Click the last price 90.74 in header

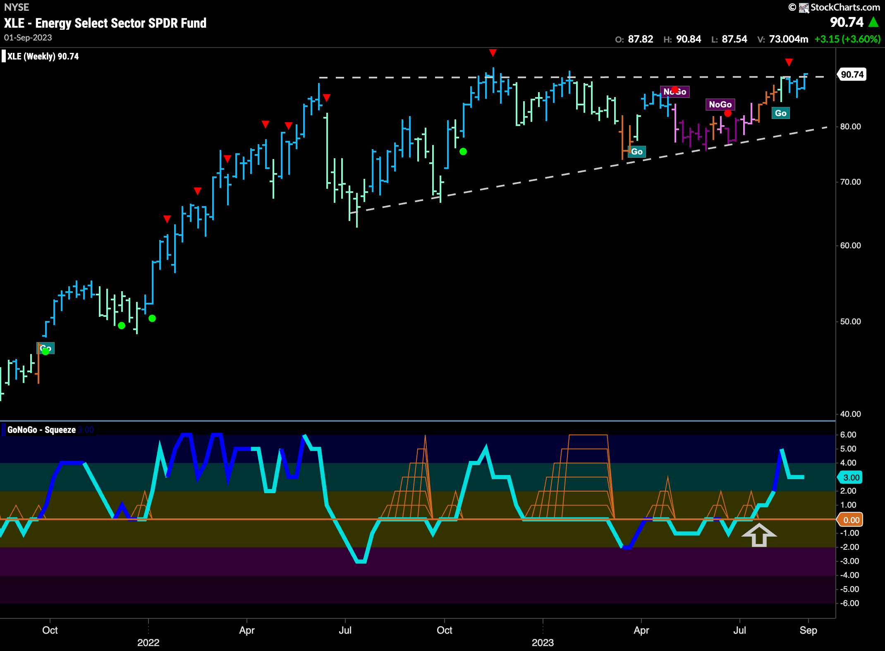[x=847, y=22]
